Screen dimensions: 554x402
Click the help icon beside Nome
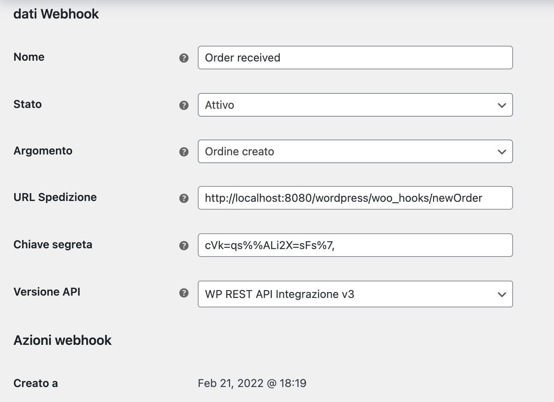184,58
